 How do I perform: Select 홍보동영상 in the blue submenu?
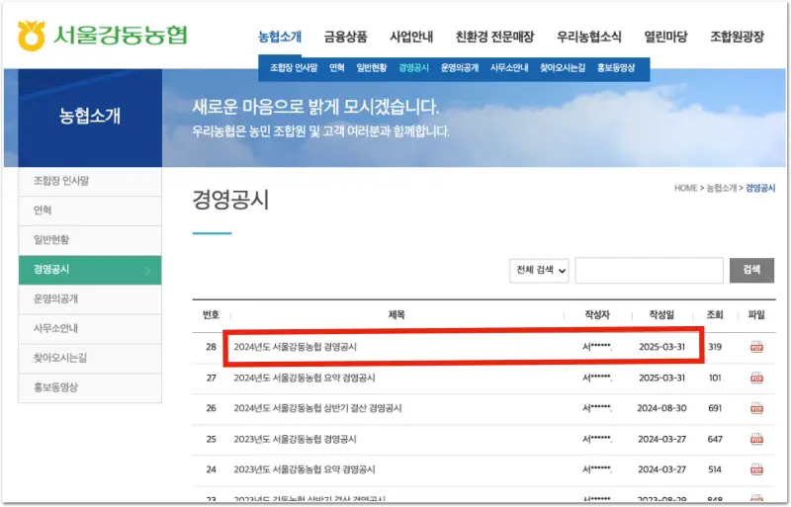(616, 68)
